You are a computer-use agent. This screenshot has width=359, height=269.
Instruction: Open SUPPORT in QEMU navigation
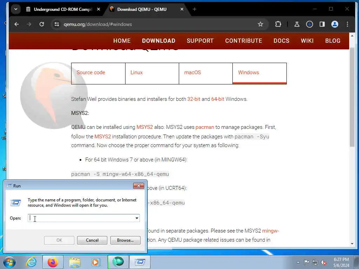(200, 41)
